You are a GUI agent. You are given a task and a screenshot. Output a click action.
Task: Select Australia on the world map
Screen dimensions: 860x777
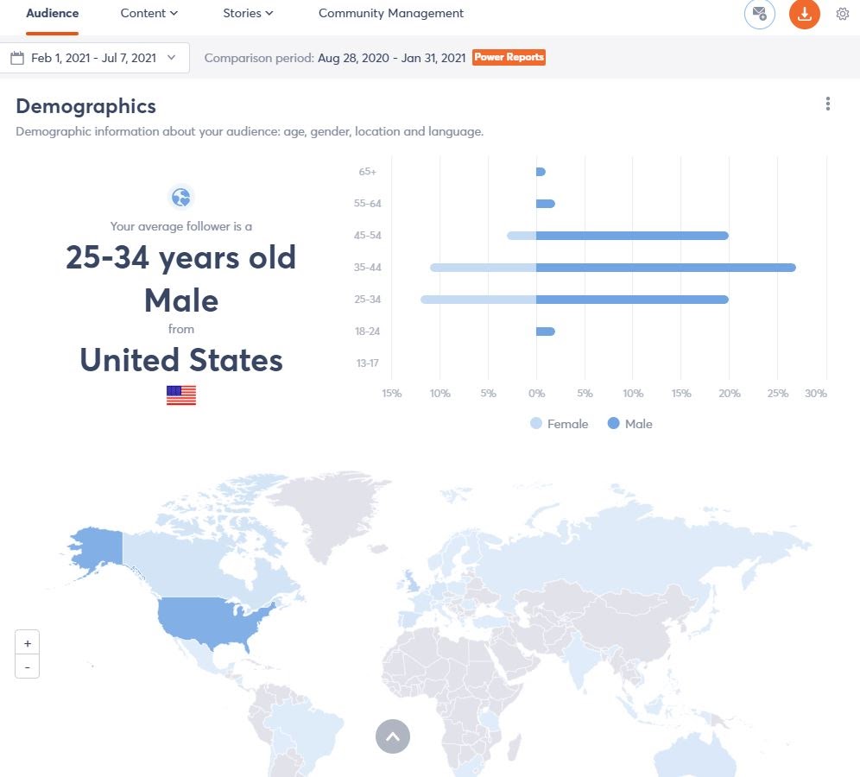697,756
